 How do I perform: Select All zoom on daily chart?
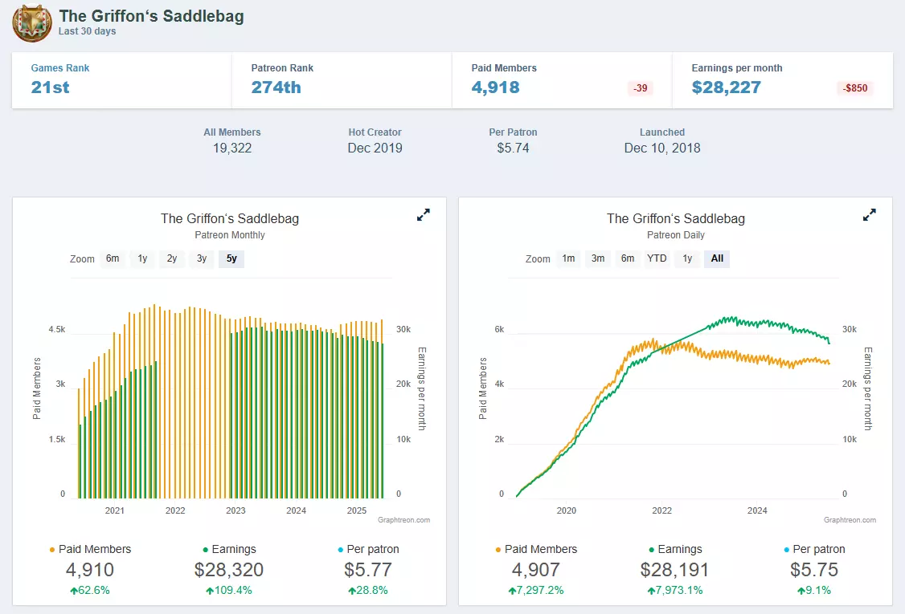[x=717, y=258]
